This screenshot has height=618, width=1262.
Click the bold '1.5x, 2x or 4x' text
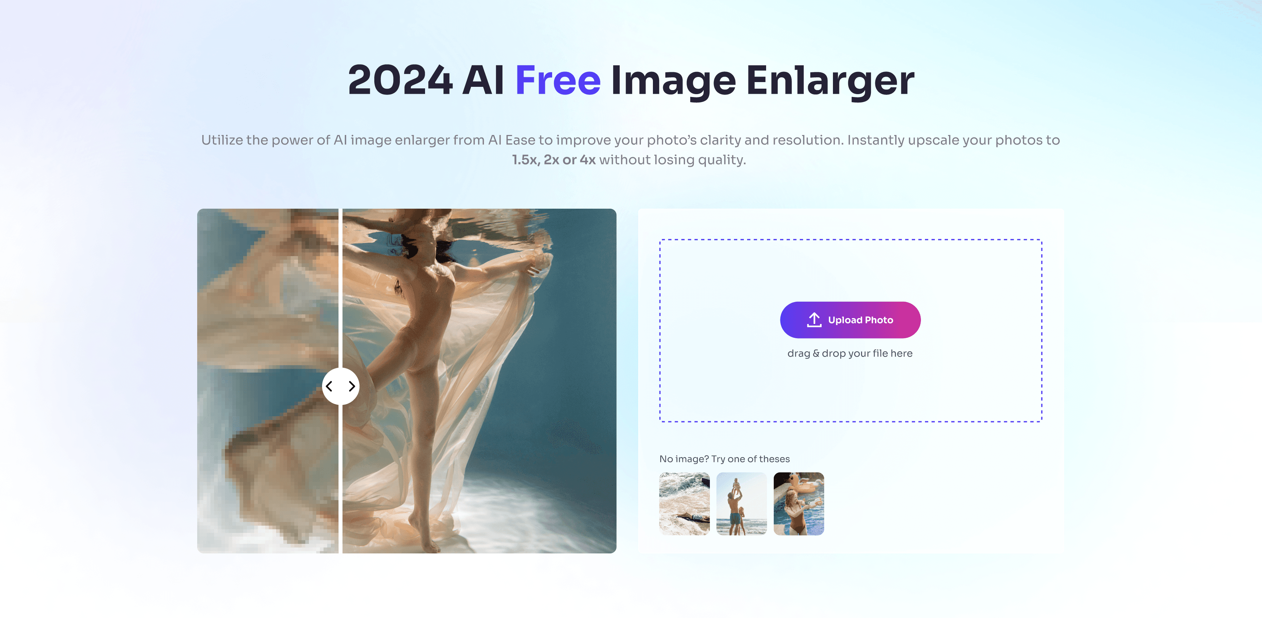click(x=554, y=160)
